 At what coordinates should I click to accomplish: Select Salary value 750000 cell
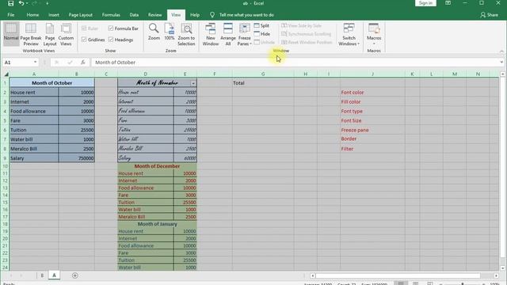click(x=77, y=158)
